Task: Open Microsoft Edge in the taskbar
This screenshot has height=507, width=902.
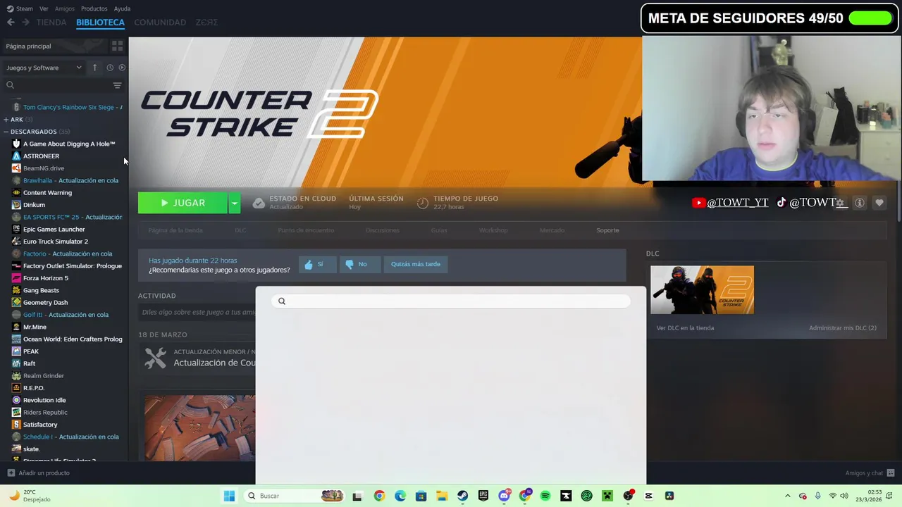Action: tap(400, 496)
